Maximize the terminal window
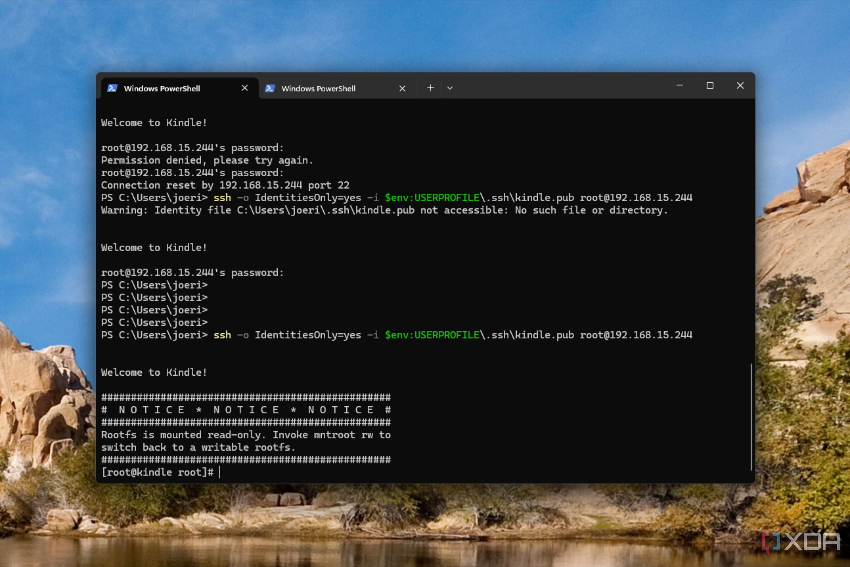The height and width of the screenshot is (567, 850). [710, 85]
